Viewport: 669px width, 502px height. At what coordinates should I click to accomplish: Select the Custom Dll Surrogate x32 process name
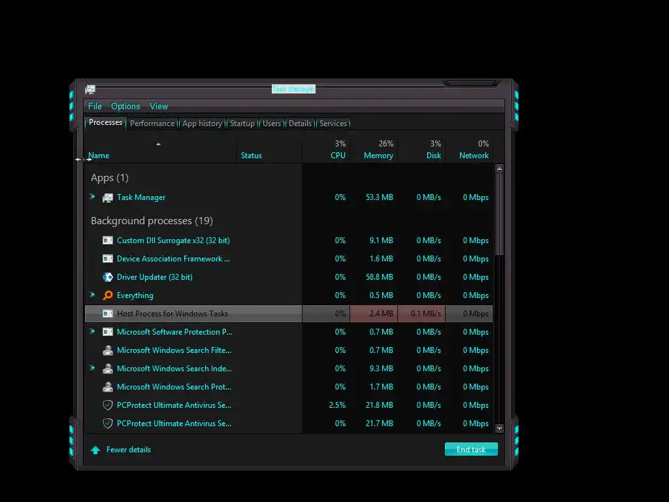pyautogui.click(x=173, y=241)
